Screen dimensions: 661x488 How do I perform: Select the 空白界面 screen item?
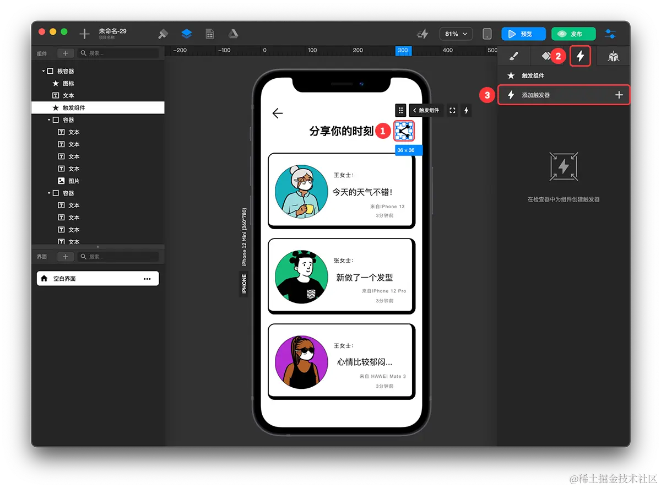coord(98,279)
